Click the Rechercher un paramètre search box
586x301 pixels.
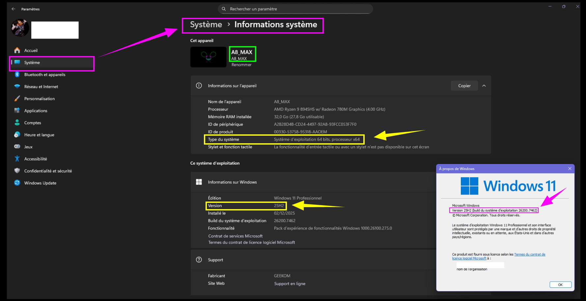(x=295, y=9)
